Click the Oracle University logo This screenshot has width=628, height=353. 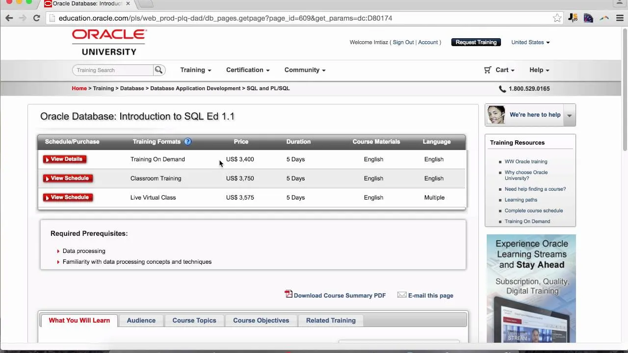[109, 42]
